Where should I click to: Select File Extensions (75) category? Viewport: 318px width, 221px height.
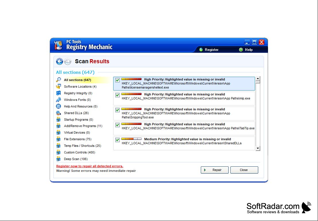[78, 139]
